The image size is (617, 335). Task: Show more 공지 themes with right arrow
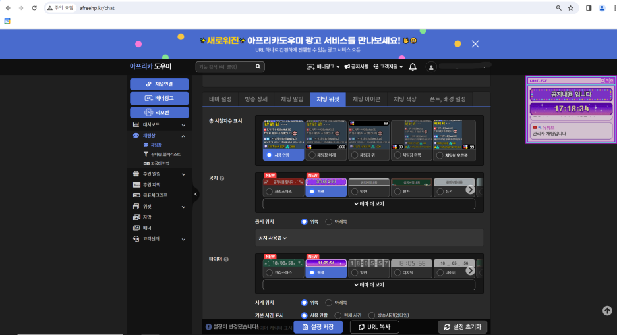tap(470, 190)
